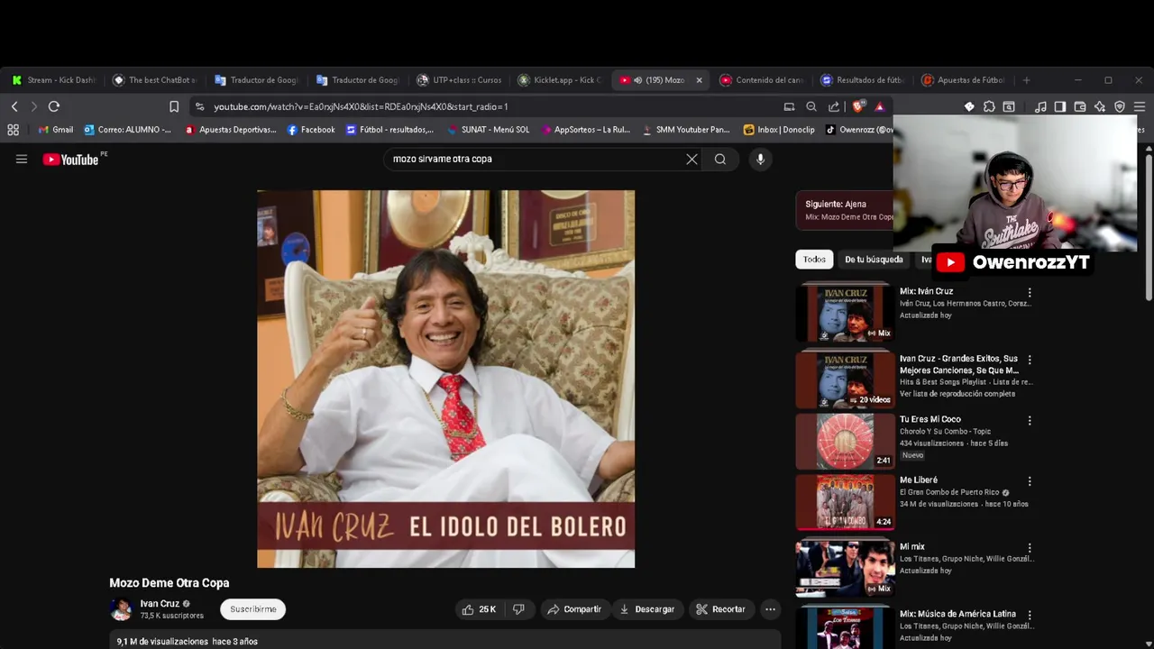The height and width of the screenshot is (649, 1154).
Task: Click the Recortar button
Action: click(x=721, y=609)
